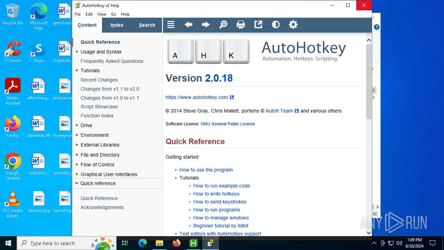
Task: Click external link icon beside autohotkey.com
Action: [x=232, y=97]
